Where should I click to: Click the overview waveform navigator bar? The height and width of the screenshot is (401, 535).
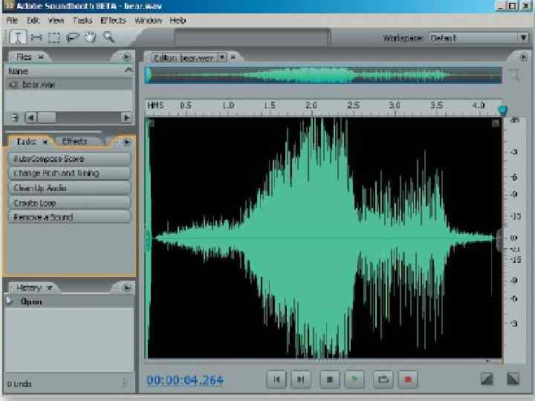pyautogui.click(x=323, y=75)
